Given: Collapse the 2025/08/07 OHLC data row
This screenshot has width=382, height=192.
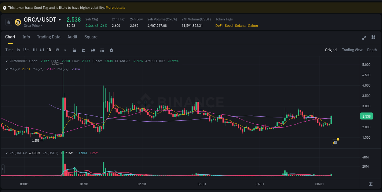Looking at the screenshot, I should (x=7, y=61).
